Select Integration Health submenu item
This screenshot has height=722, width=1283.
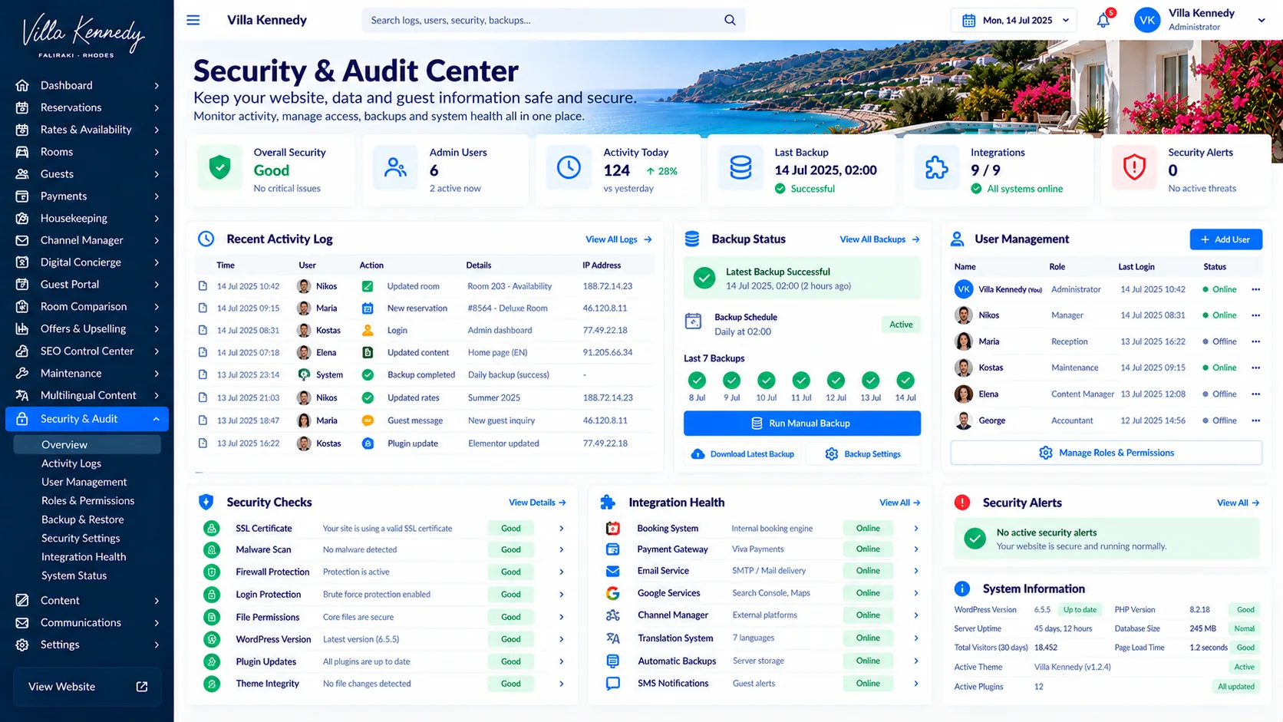click(x=84, y=557)
